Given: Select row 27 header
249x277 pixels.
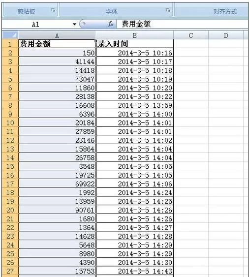Looking at the screenshot, I should click(10, 271).
